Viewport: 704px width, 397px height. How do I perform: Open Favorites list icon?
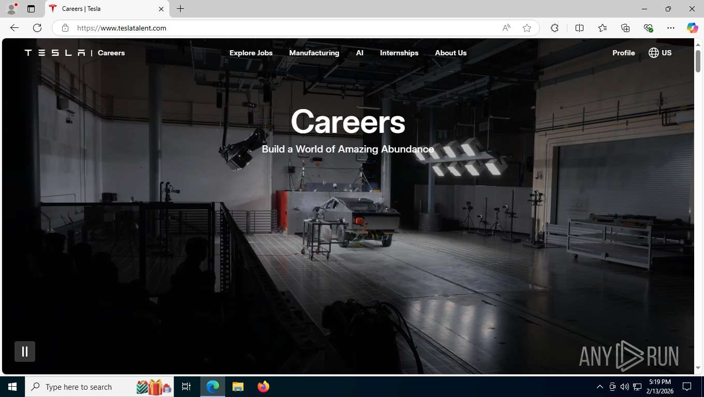coord(603,28)
